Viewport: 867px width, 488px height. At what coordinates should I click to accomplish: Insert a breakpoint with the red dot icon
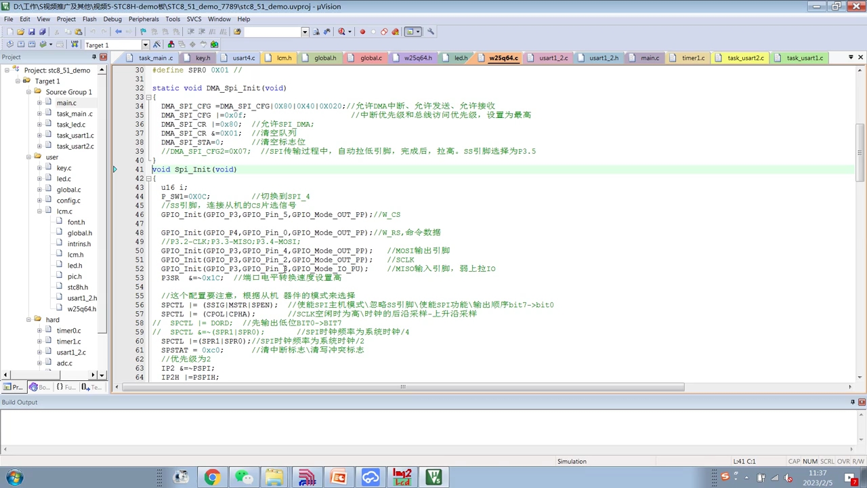pos(362,32)
